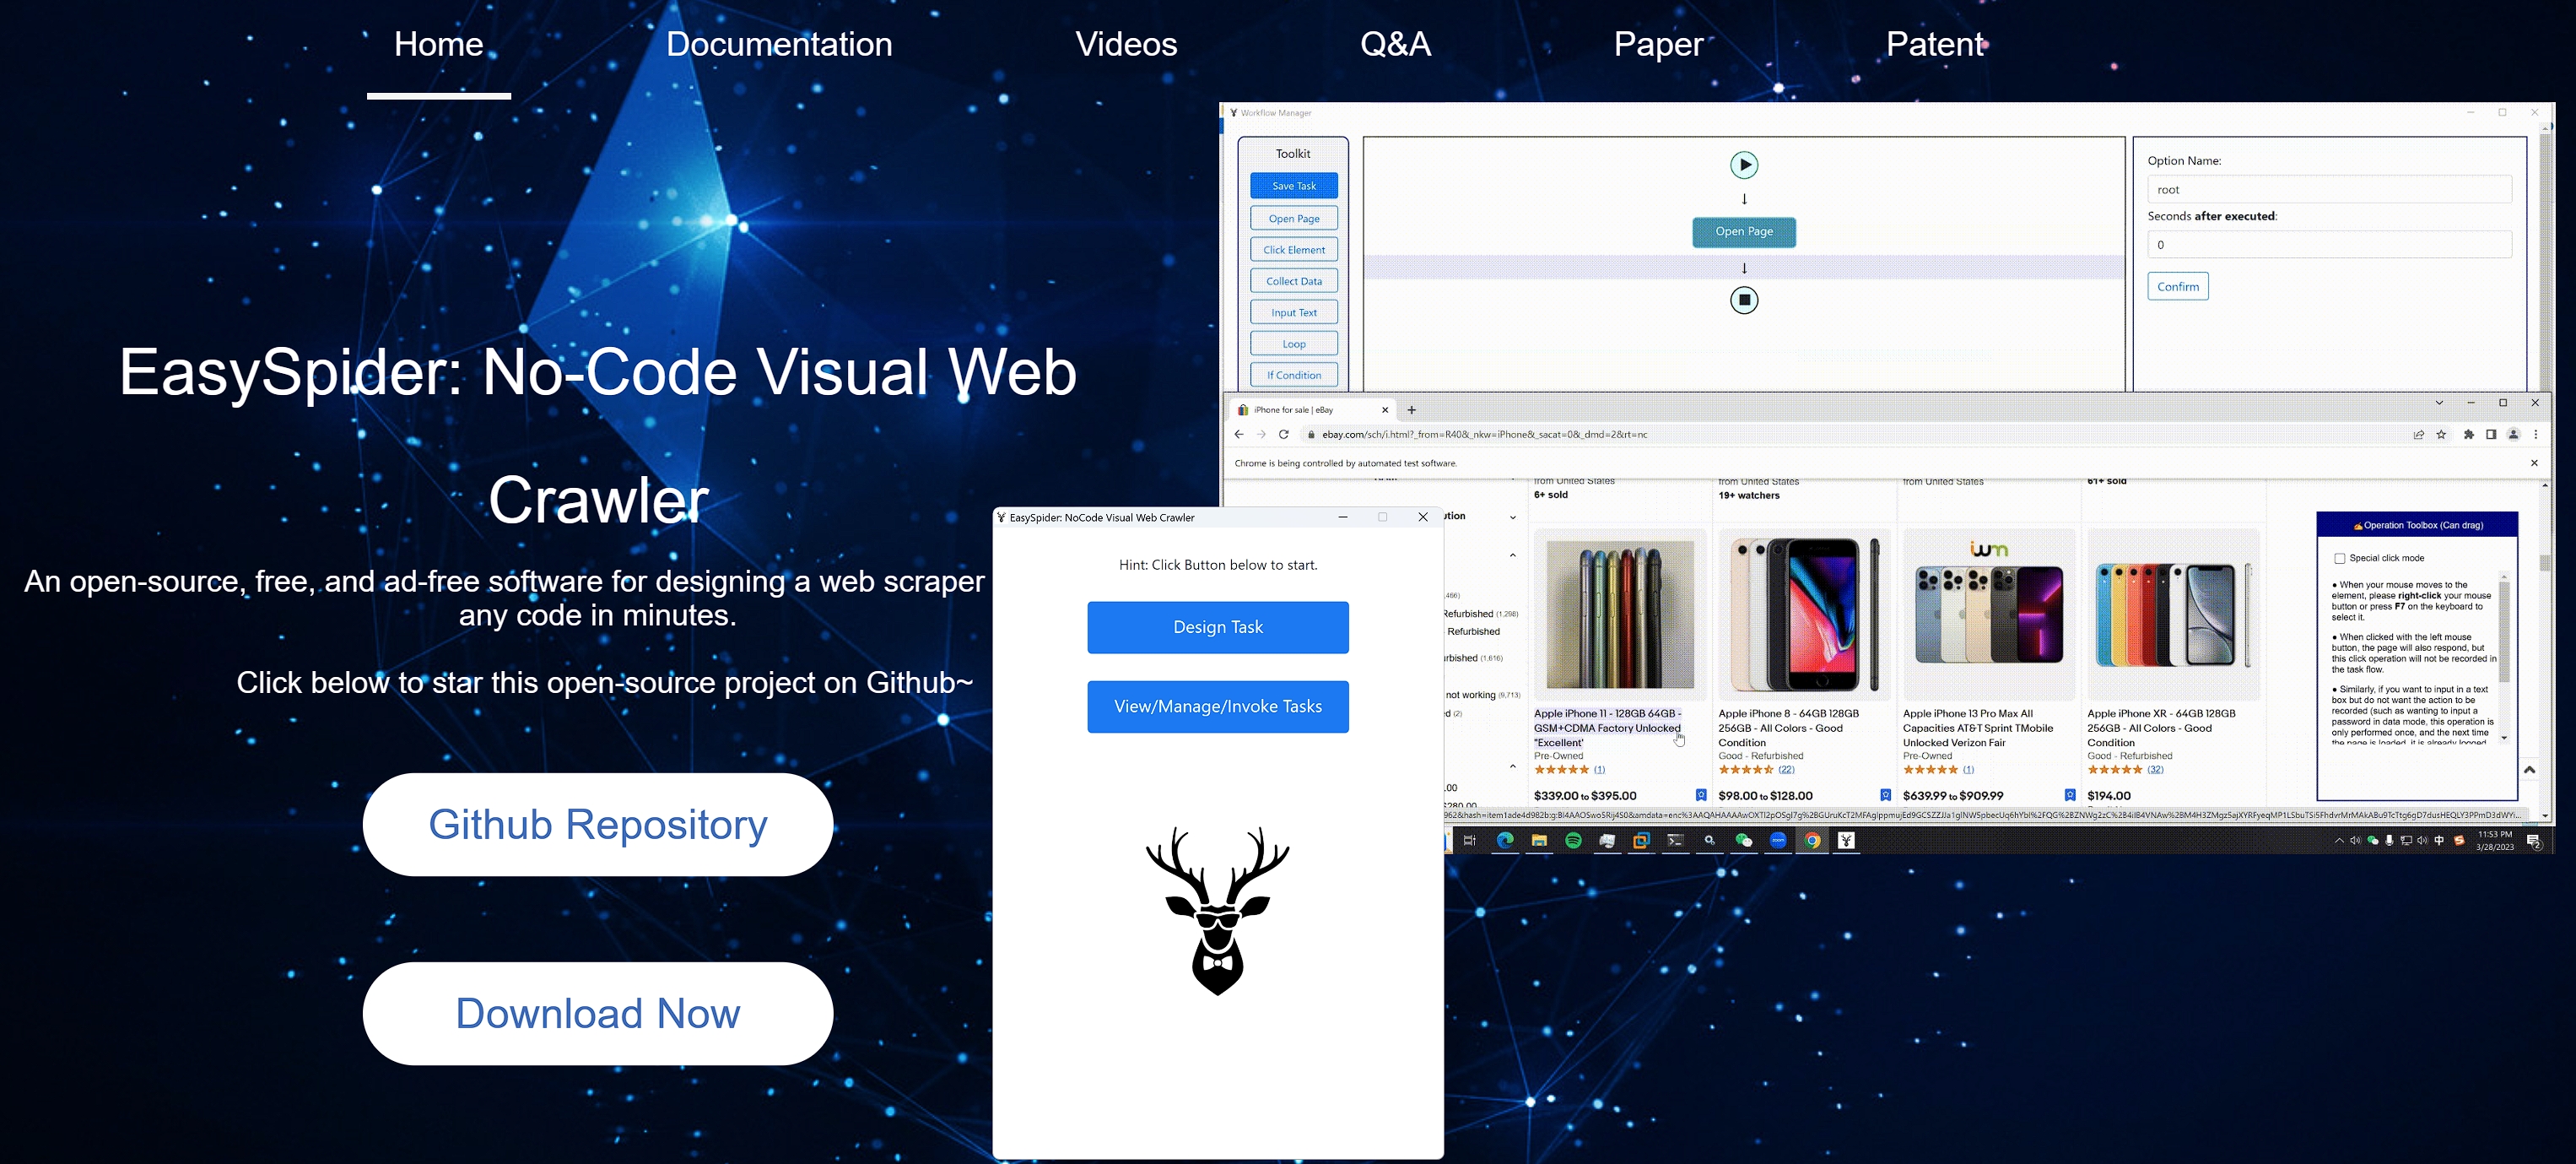Click the Confirm button in the options panel
2576x1164 pixels.
click(x=2177, y=287)
